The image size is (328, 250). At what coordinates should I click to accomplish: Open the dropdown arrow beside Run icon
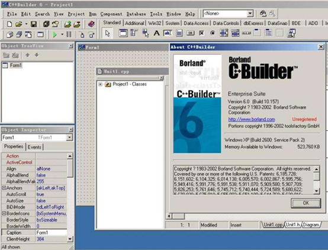62,34
